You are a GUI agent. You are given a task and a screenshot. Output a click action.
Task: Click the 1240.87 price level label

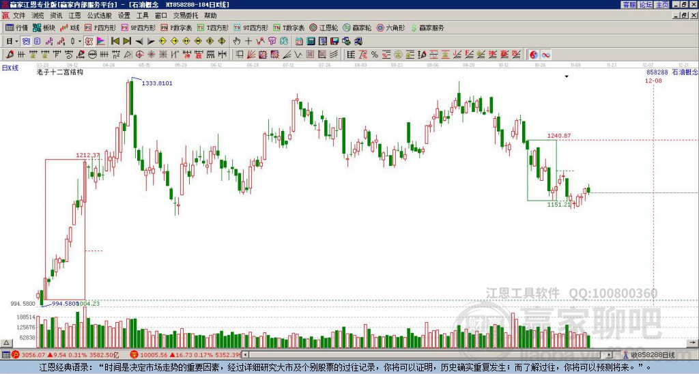[559, 136]
